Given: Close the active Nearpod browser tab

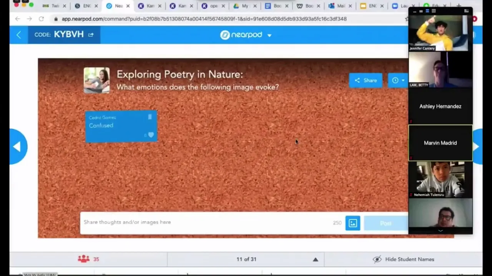Looking at the screenshot, I should pyautogui.click(x=128, y=6).
